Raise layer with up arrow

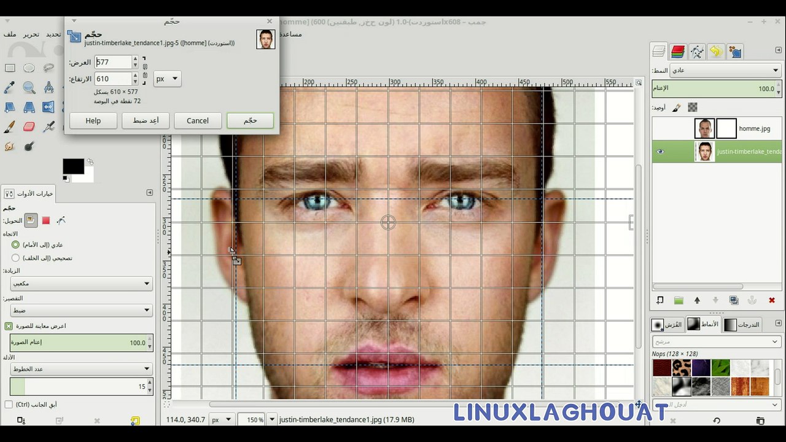[697, 300]
